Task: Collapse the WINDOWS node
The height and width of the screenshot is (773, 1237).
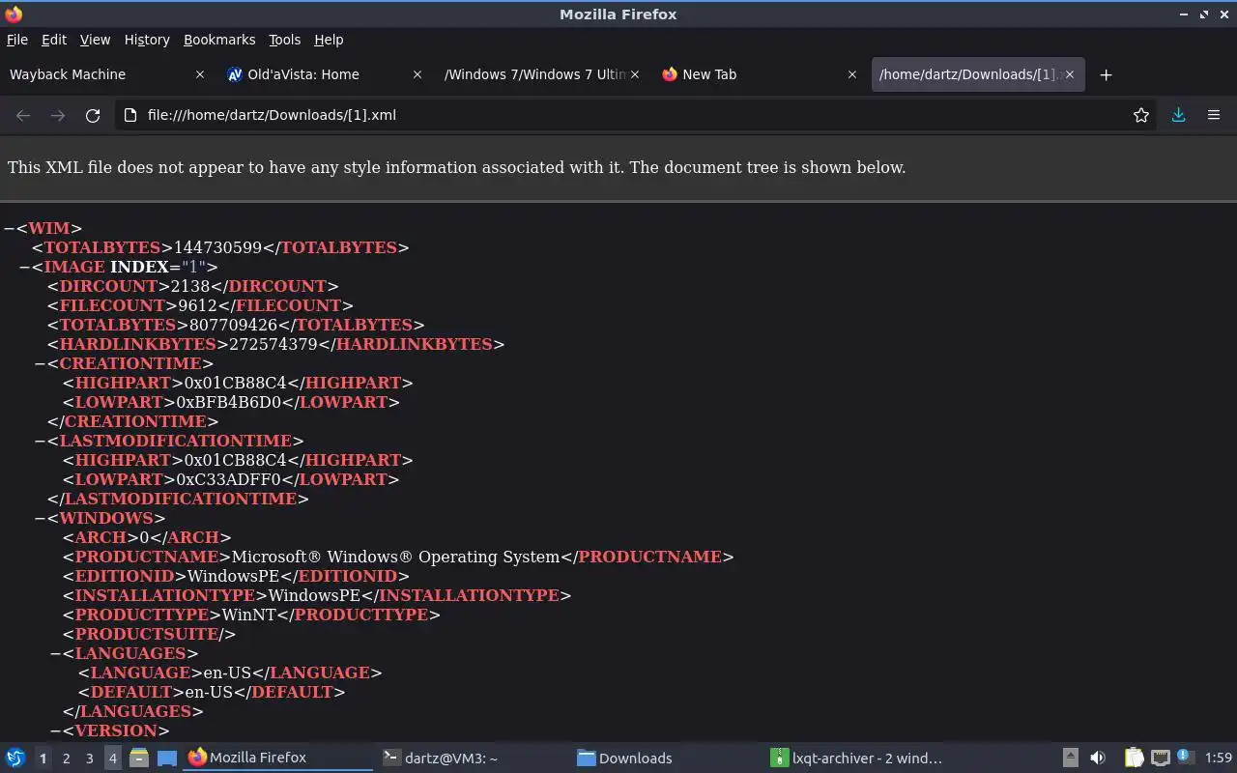Action: click(x=40, y=518)
